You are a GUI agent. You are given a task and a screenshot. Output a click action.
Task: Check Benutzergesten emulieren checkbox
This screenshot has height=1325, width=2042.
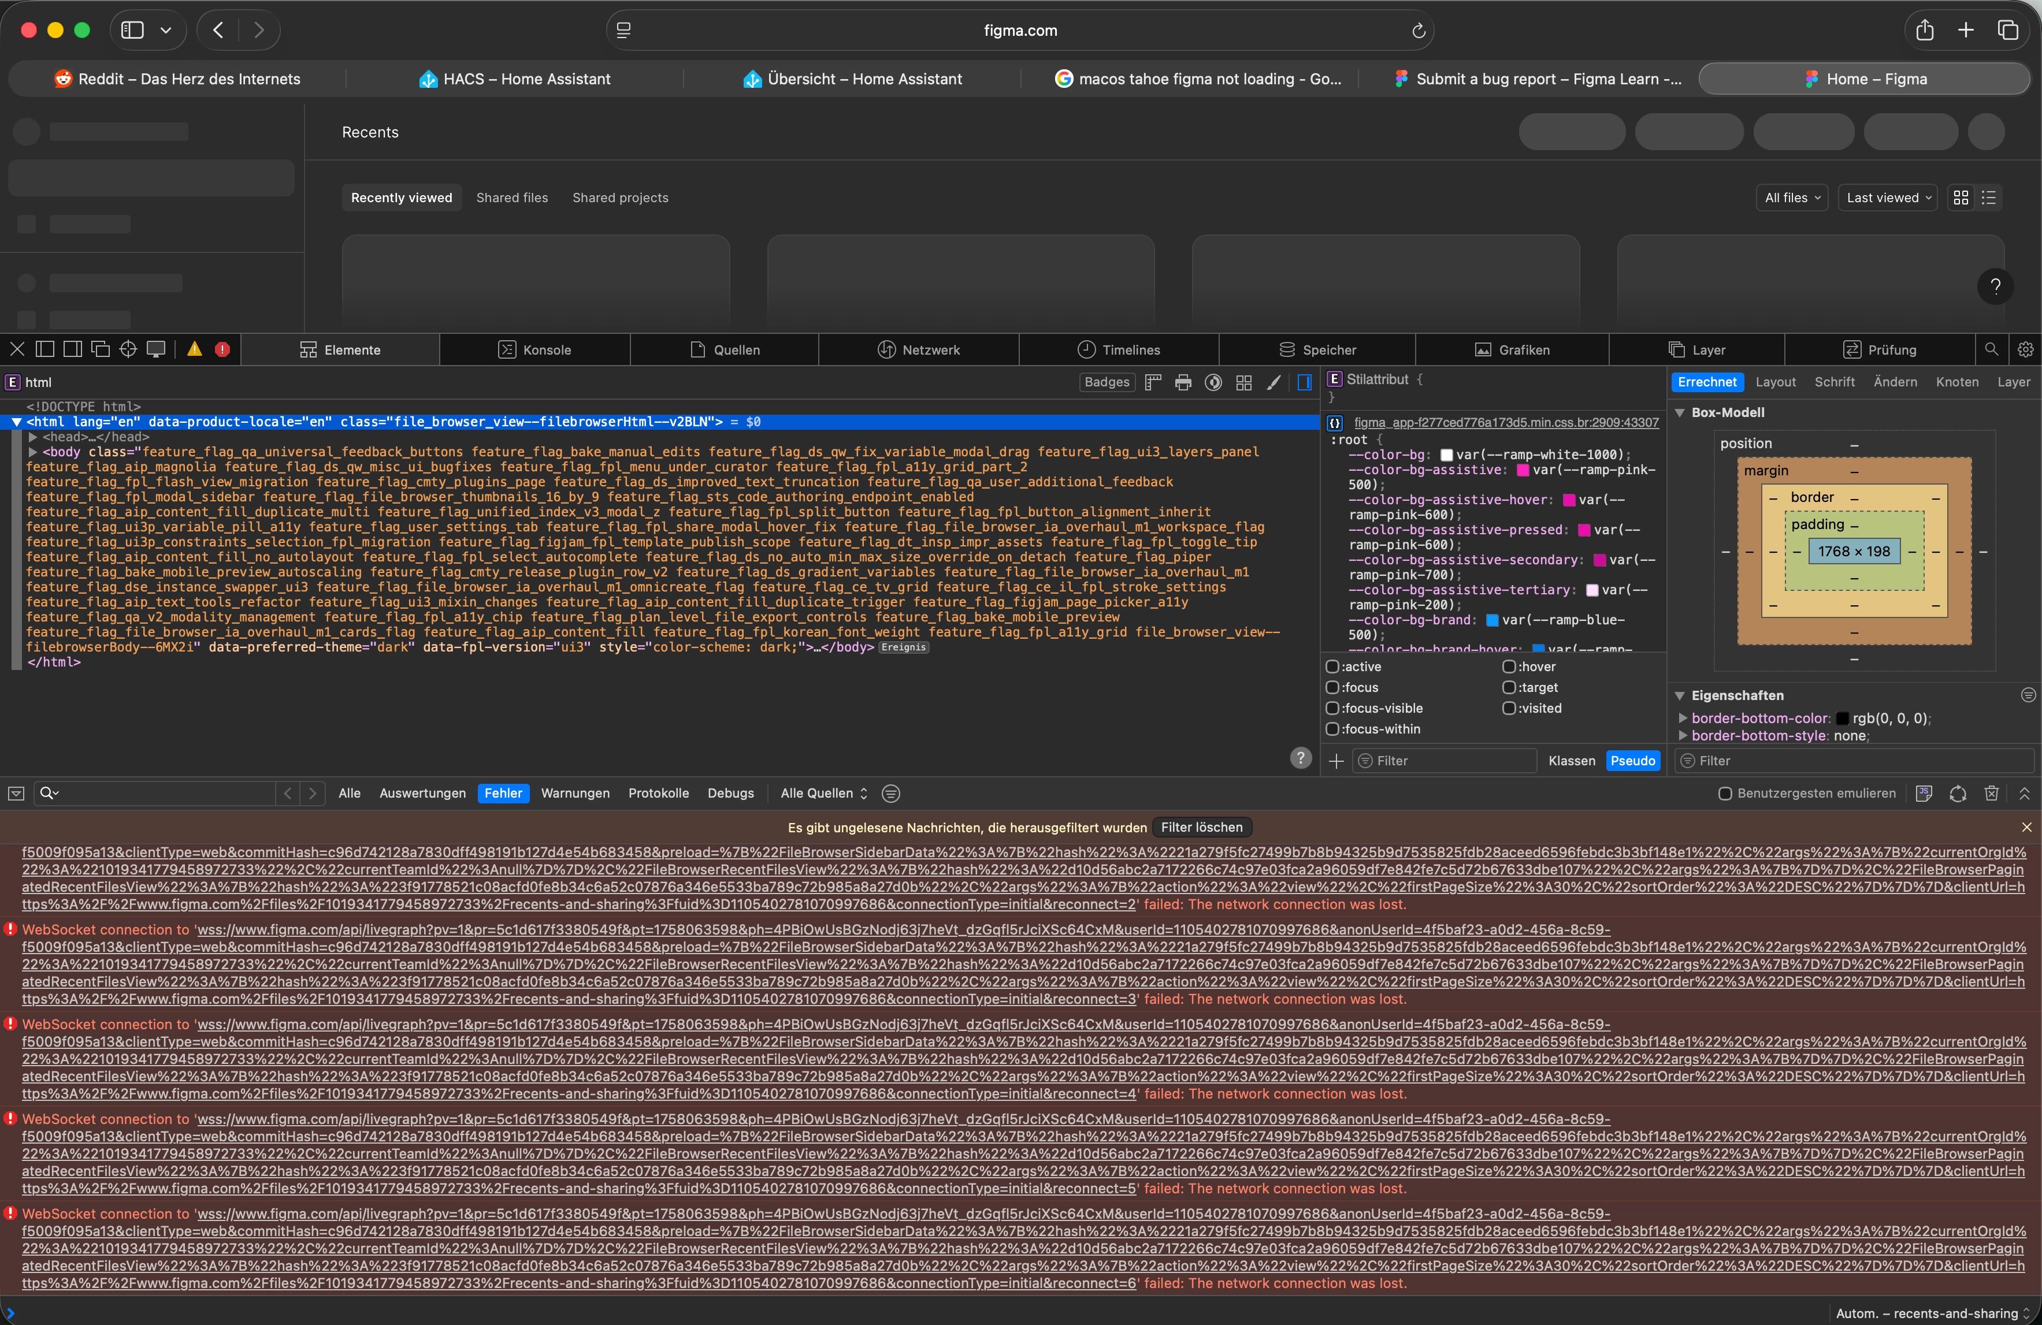point(1725,793)
